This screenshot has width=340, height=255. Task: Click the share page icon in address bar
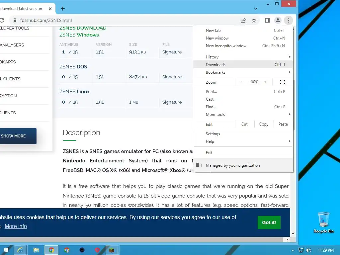pyautogui.click(x=243, y=20)
